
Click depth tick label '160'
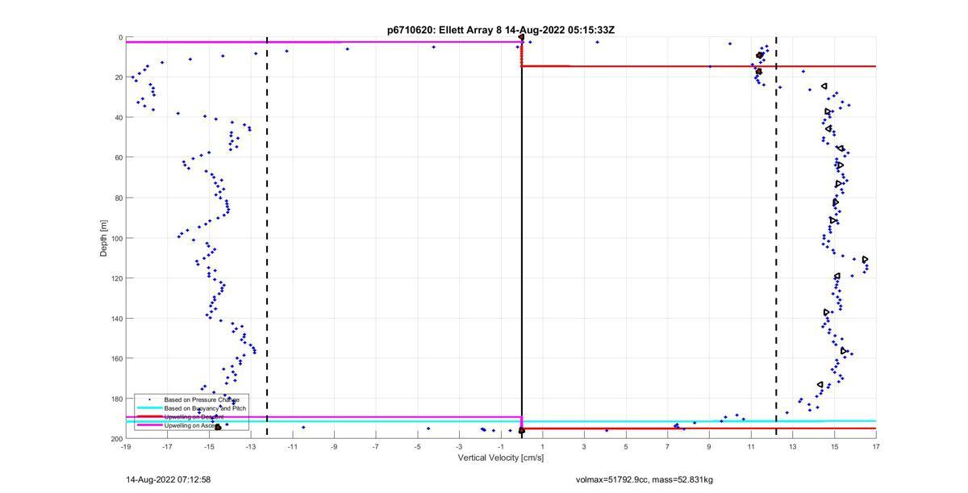(x=117, y=358)
